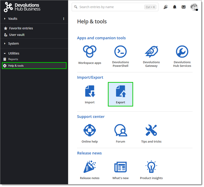Open the user profile avatar

click(x=193, y=7)
